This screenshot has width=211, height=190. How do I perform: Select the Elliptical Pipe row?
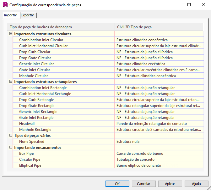30,165
